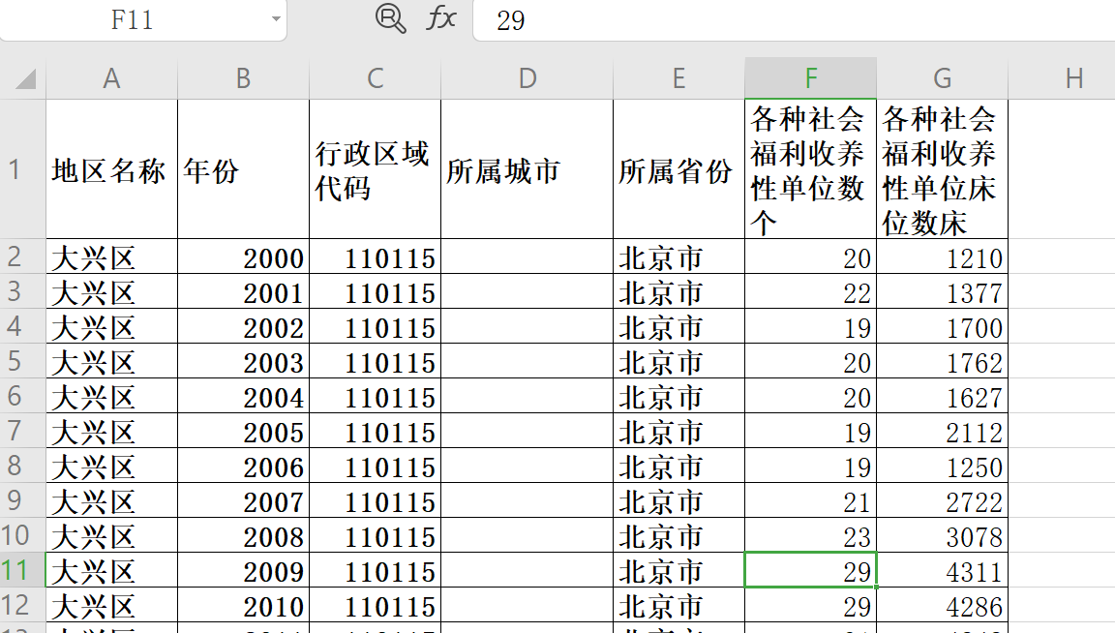Image resolution: width=1115 pixels, height=633 pixels.
Task: Click the active cell F11 with 29
Action: tap(811, 570)
